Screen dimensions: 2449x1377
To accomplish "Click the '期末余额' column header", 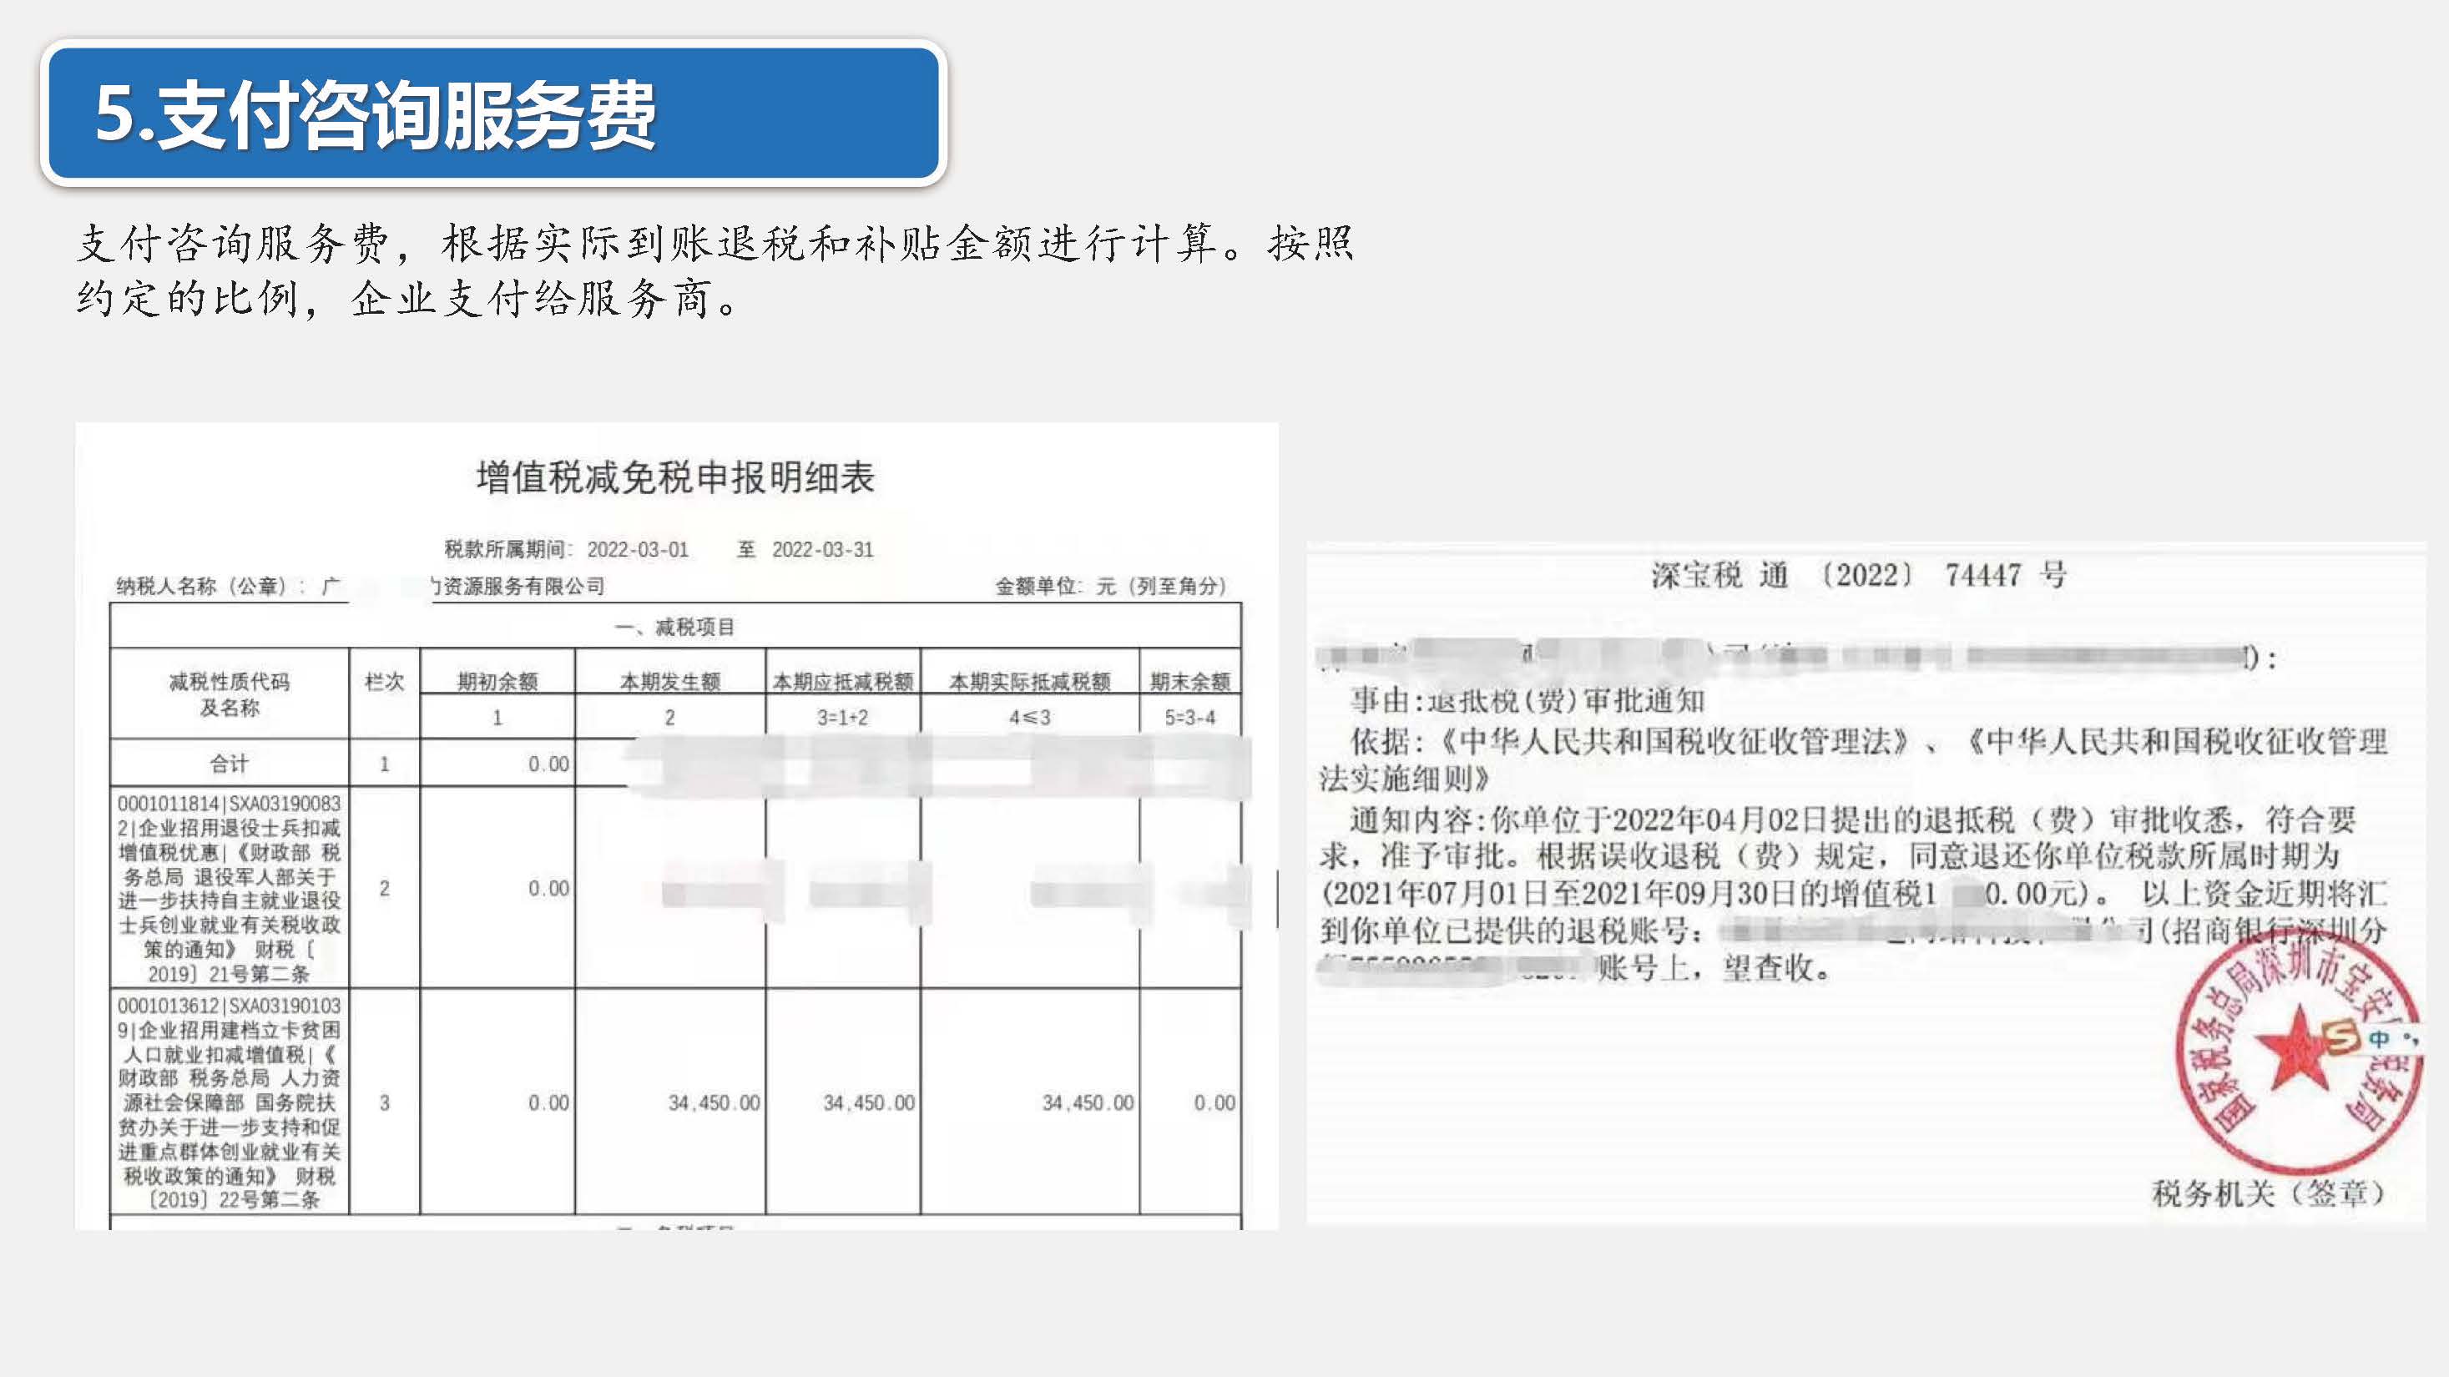I will coord(1190,681).
